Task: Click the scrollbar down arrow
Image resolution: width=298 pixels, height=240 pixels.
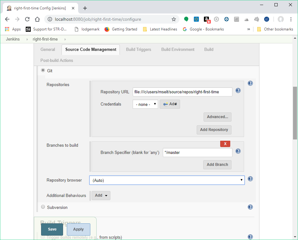Action: click(295, 237)
